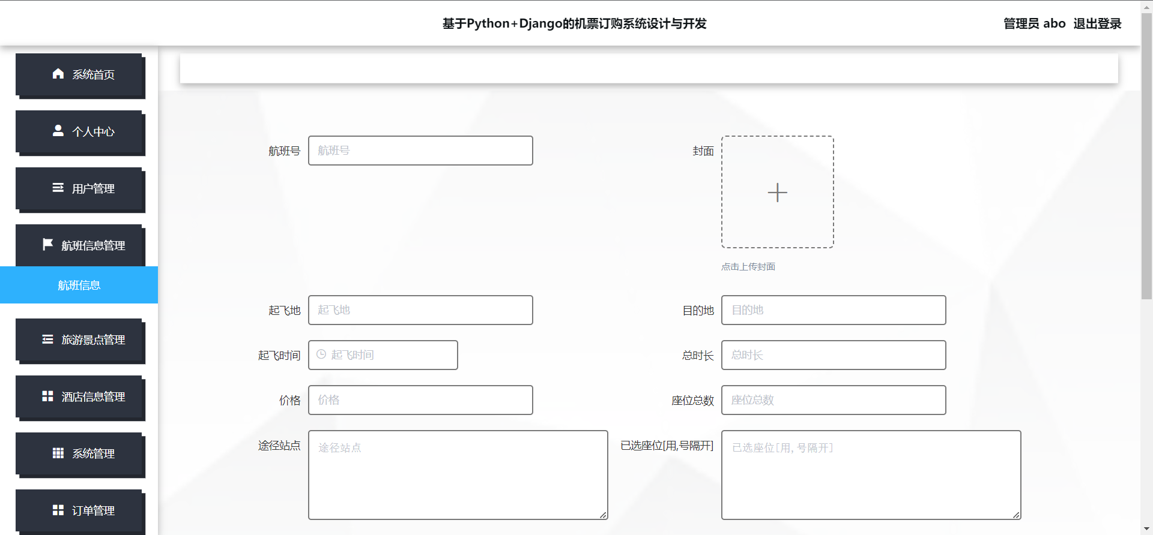Expand the 系统管理 menu label
This screenshot has width=1153, height=535.
tap(94, 453)
